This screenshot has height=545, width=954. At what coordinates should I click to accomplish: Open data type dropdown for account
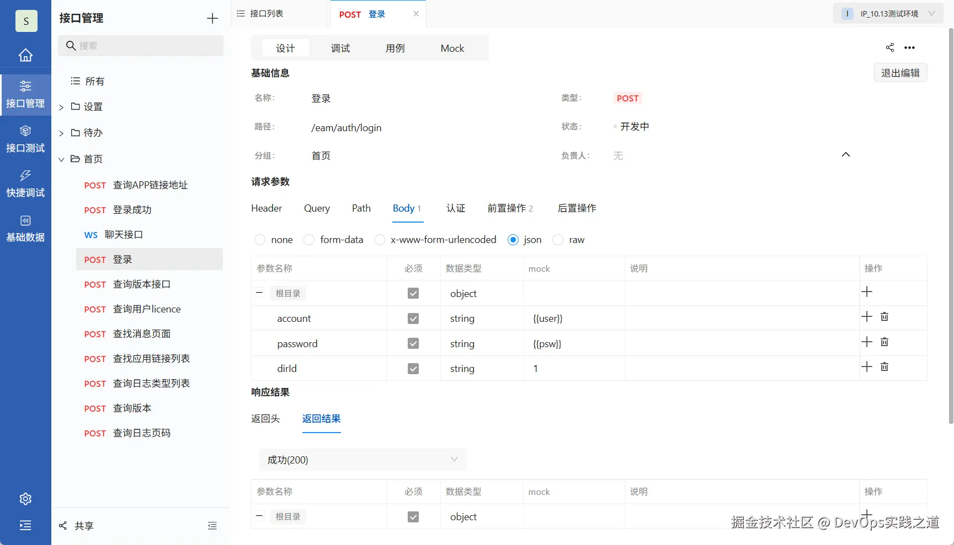coord(462,319)
